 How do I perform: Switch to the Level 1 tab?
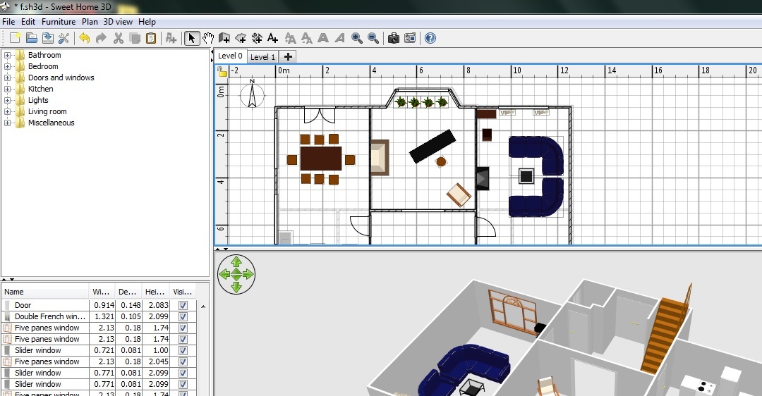(x=263, y=57)
